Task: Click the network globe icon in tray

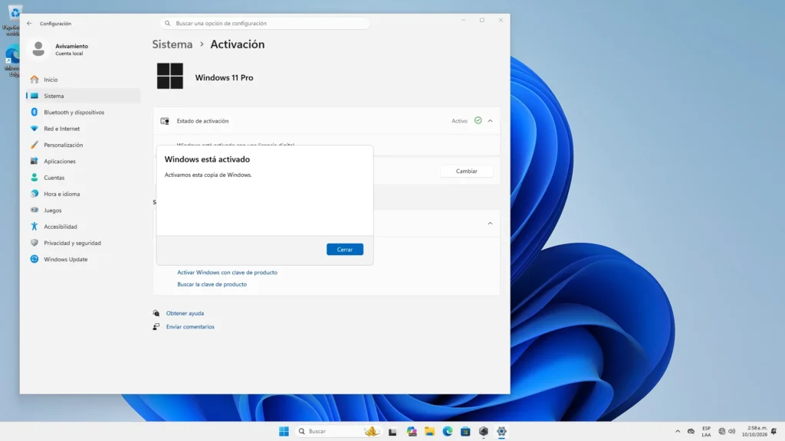Action: click(x=721, y=431)
